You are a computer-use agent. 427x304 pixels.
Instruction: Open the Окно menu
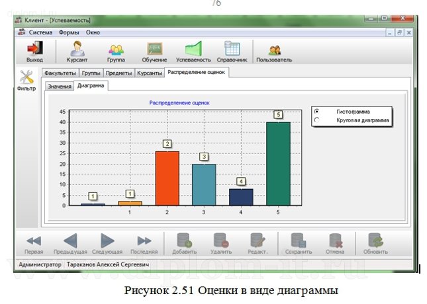click(x=93, y=32)
